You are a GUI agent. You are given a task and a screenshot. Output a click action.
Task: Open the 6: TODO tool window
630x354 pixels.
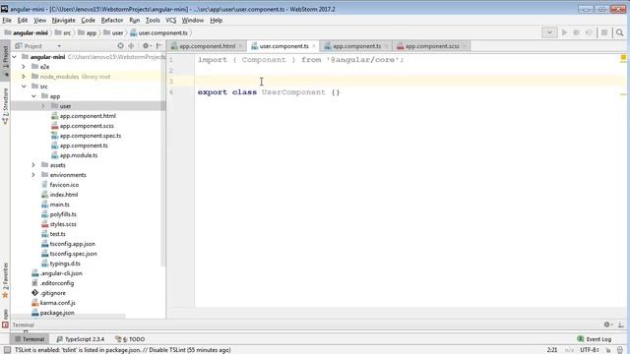click(130, 339)
